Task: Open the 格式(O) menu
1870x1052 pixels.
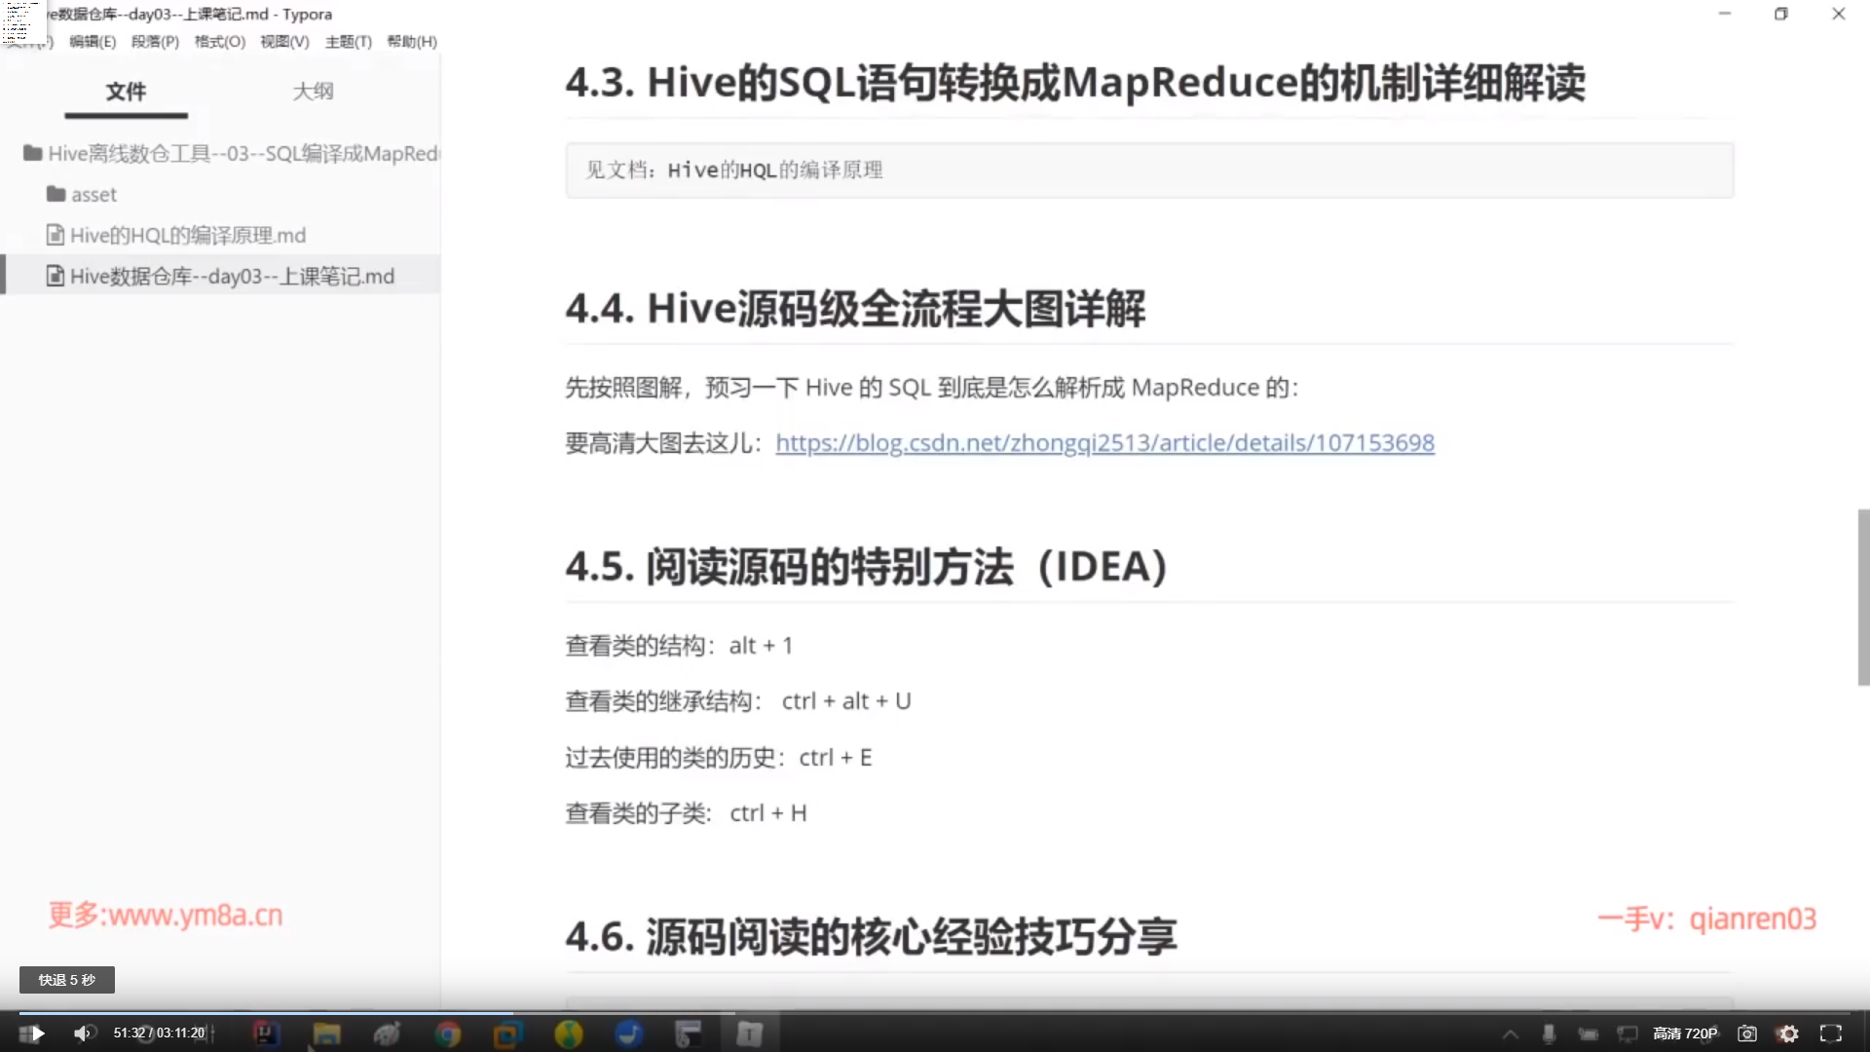Action: [219, 42]
